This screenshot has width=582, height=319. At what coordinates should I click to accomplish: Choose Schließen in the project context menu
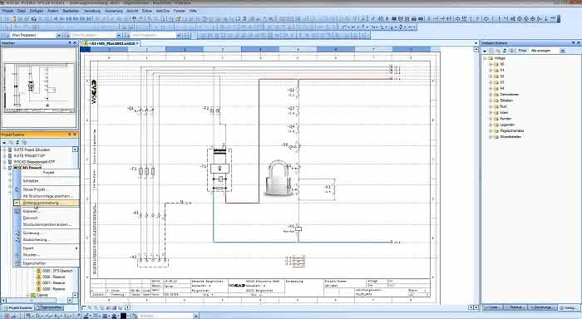click(x=47, y=181)
